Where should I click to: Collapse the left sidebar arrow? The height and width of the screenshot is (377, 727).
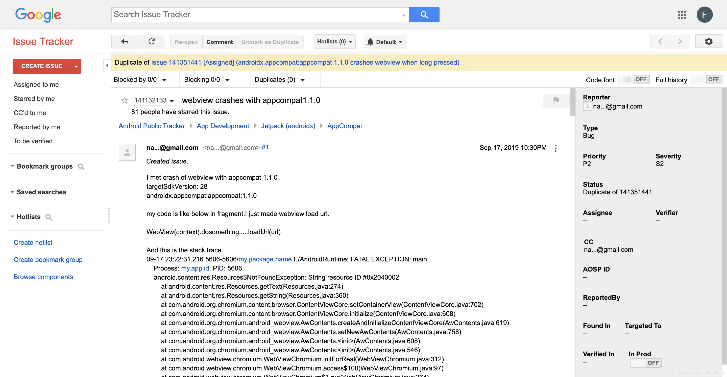pyautogui.click(x=107, y=65)
